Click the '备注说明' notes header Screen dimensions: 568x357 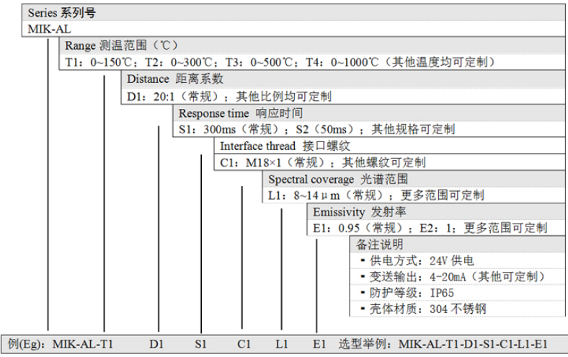tap(379, 244)
